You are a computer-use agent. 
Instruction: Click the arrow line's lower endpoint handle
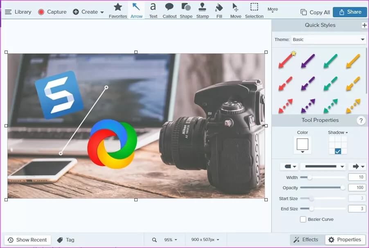point(61,153)
